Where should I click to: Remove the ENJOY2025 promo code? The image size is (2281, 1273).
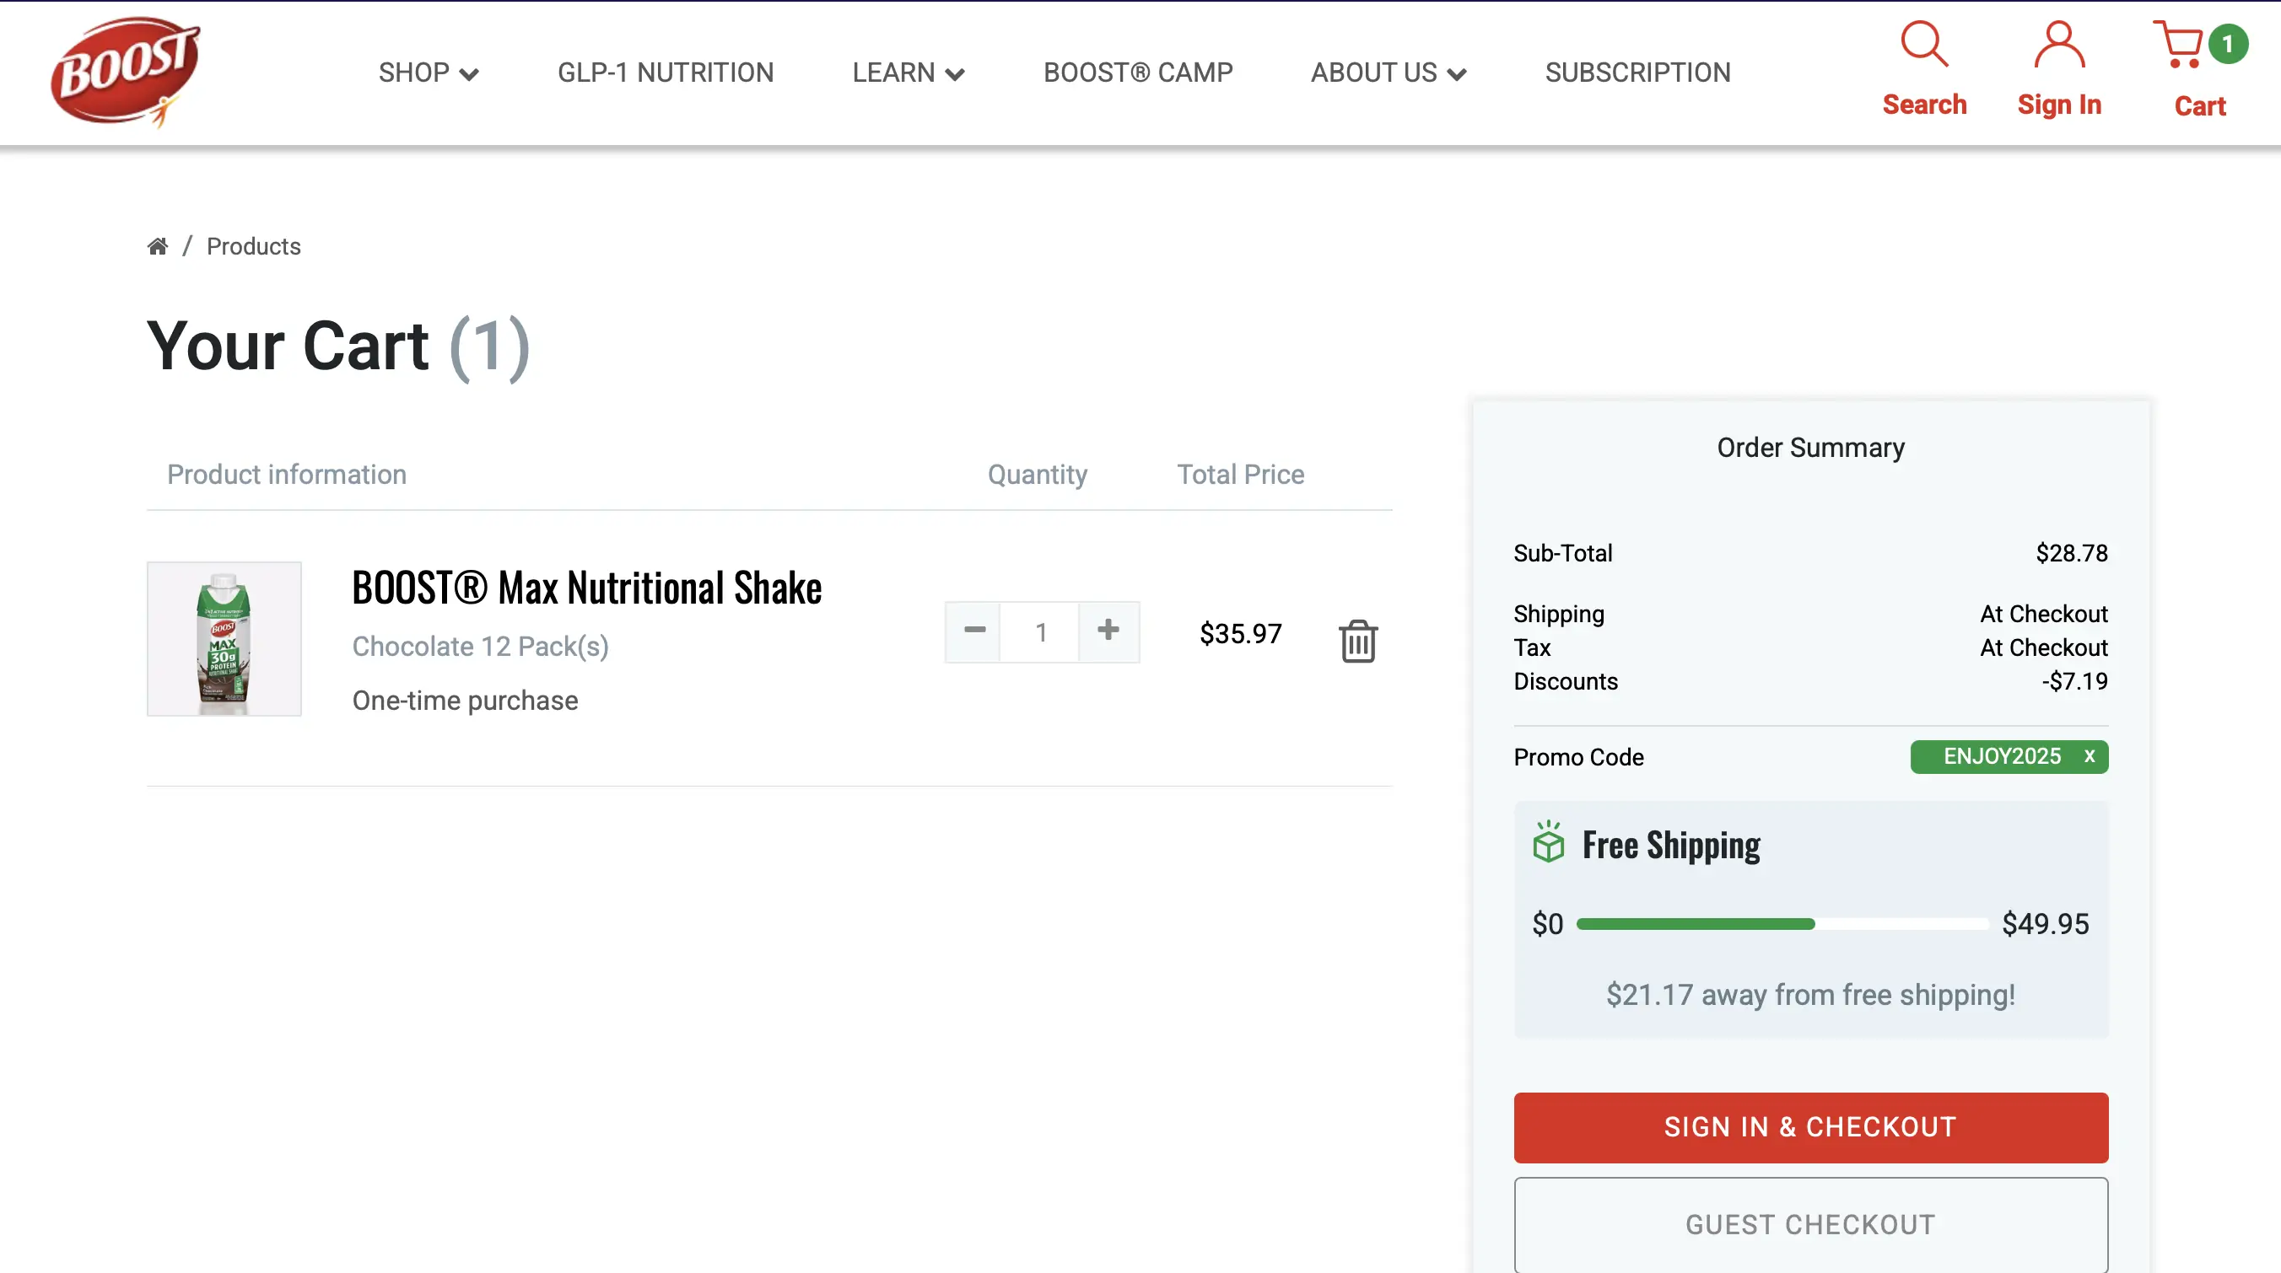[2089, 756]
